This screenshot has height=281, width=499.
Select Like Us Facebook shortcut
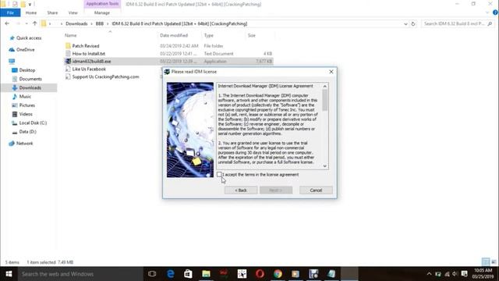(89, 69)
